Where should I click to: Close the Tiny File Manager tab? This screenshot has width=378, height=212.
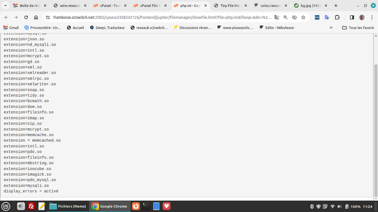tap(246, 6)
